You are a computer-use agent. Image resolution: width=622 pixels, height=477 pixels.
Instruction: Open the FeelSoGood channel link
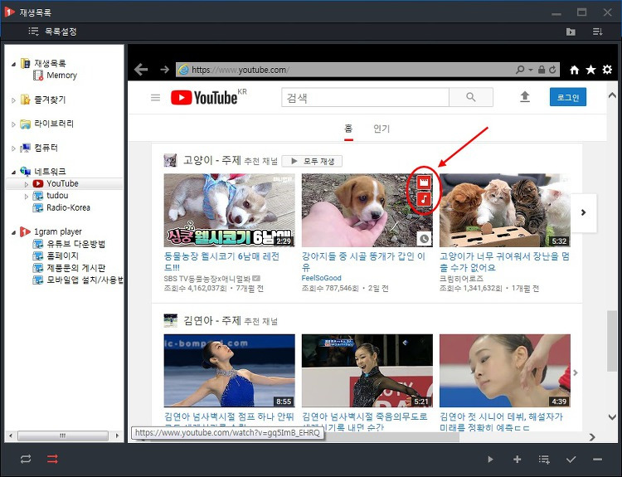click(321, 278)
